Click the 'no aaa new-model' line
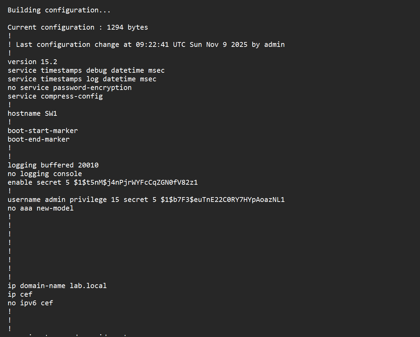Image resolution: width=420 pixels, height=337 pixels. (x=41, y=208)
